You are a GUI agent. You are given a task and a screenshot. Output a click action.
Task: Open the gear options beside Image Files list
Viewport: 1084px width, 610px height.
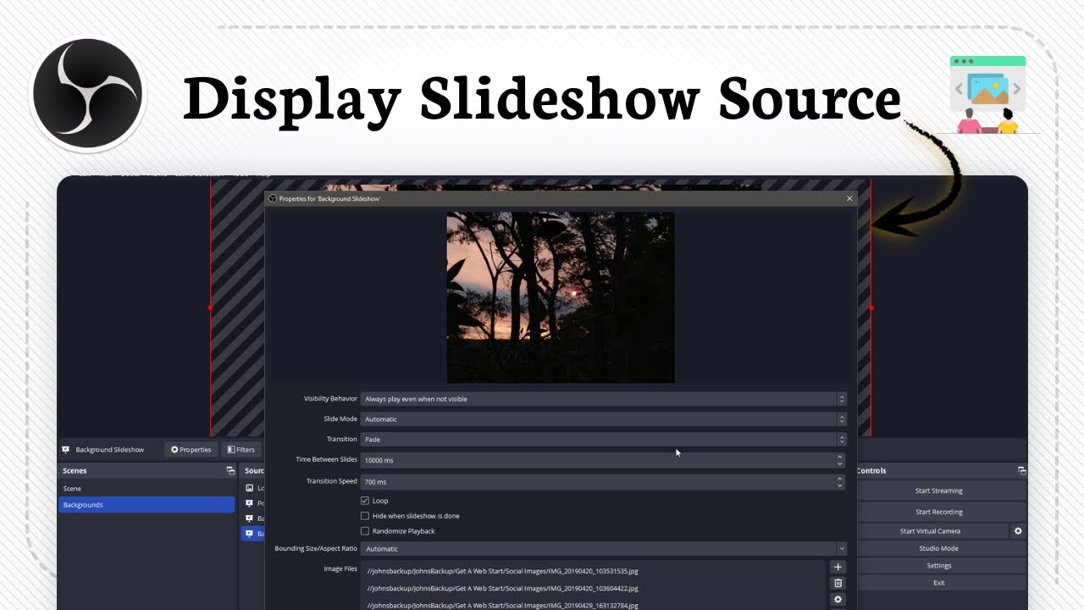click(838, 599)
